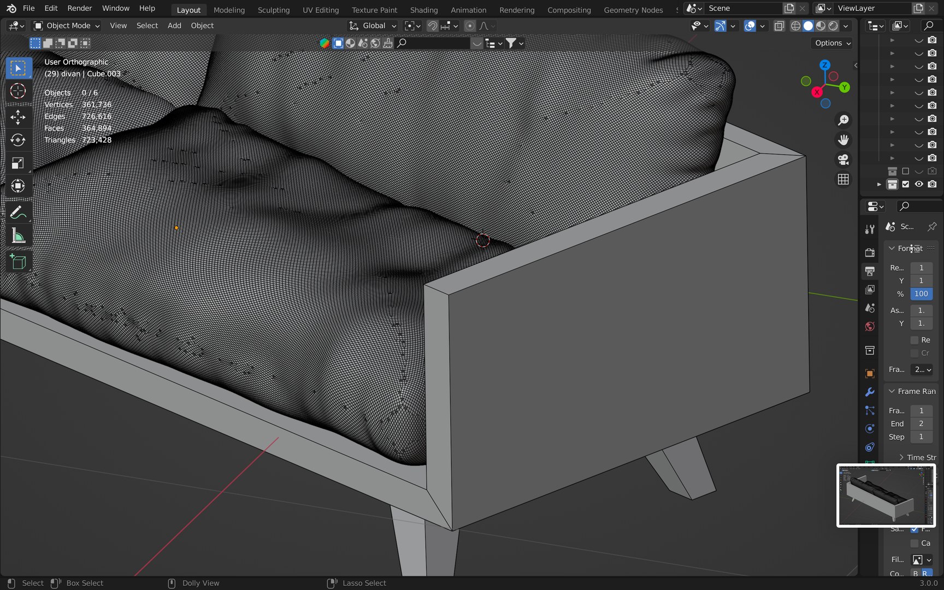Switch to the UV Editing workspace
Image resolution: width=944 pixels, height=590 pixels.
click(321, 10)
